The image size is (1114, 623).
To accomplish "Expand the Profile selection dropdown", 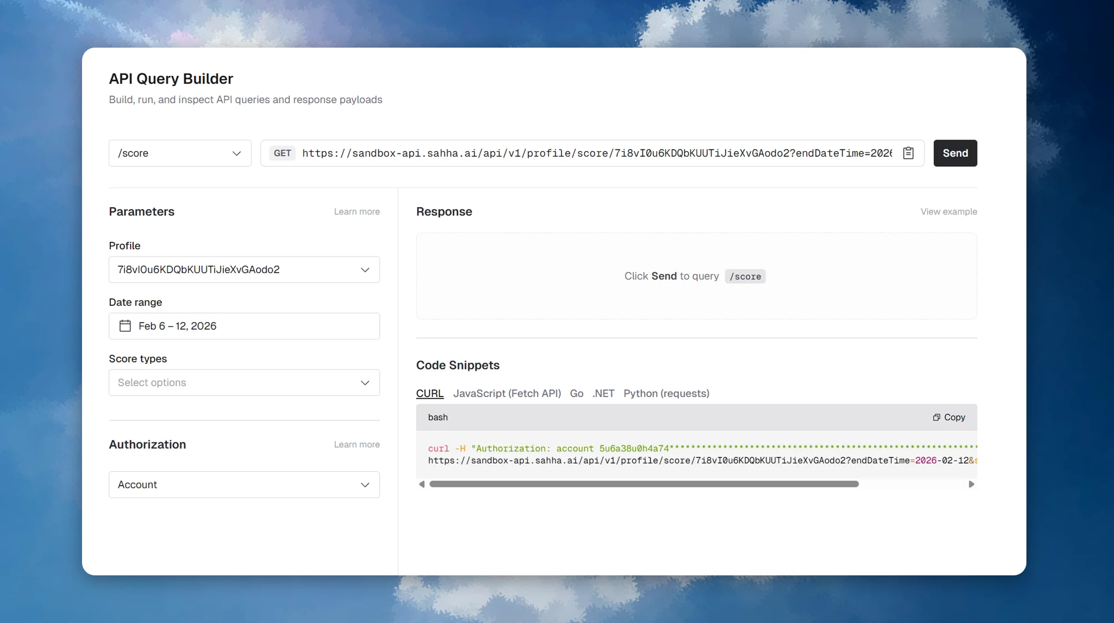I will click(244, 270).
